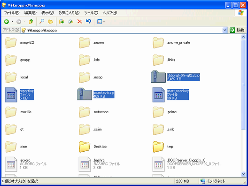Expand the address bar dropdown arrow
The image size is (248, 186).
[x=225, y=30]
